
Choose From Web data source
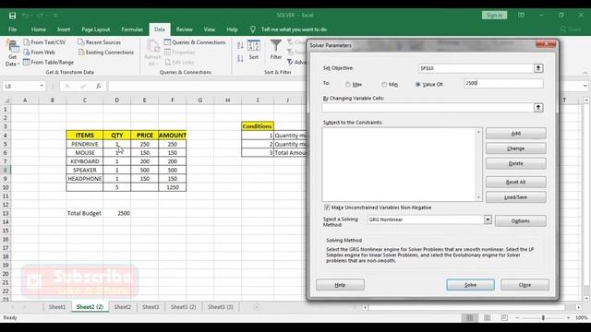[x=39, y=53]
